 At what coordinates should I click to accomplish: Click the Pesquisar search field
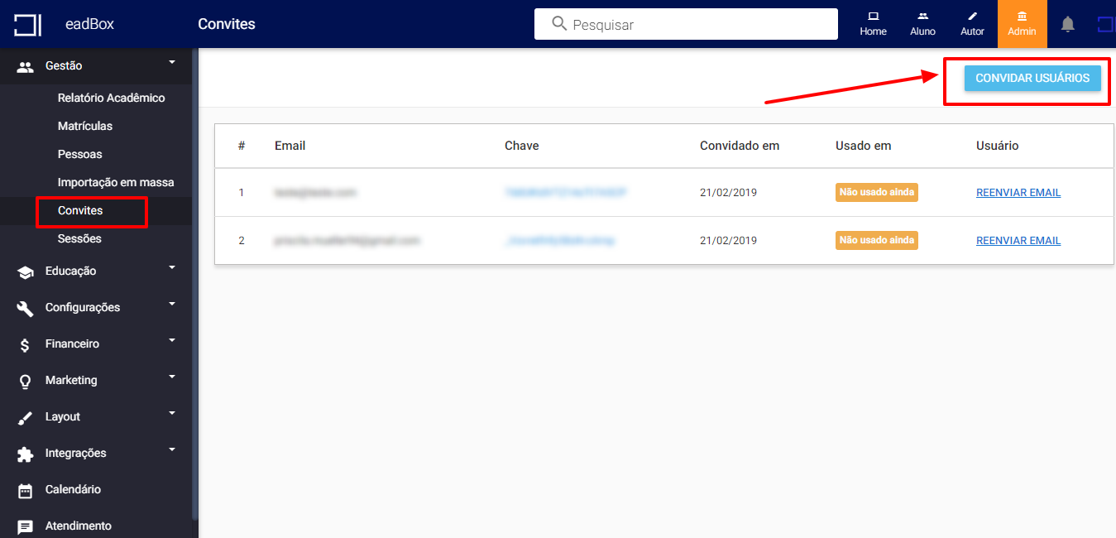(686, 24)
